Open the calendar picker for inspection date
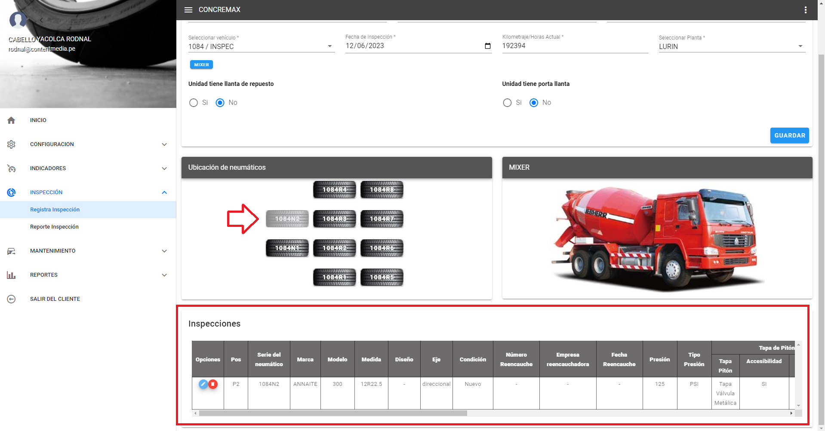 487,46
